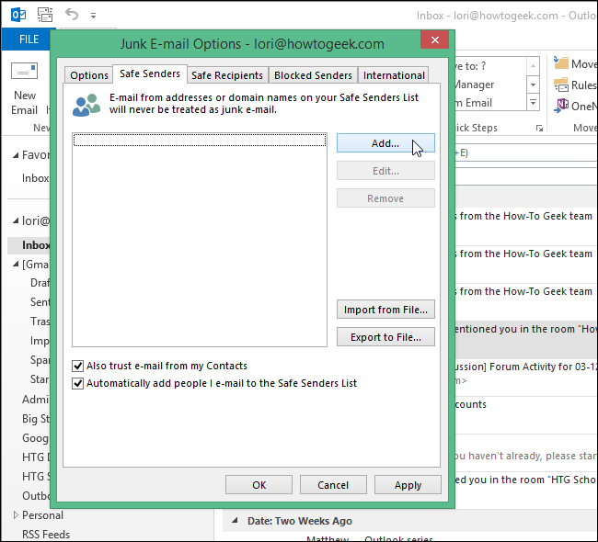Click the OneNote icon in ribbon
This screenshot has width=598, height=542.
[x=561, y=106]
